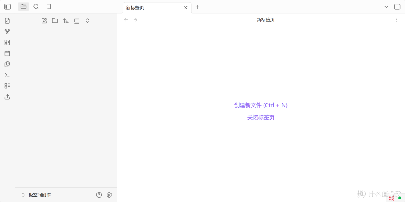Image resolution: width=405 pixels, height=202 pixels.
Task: Open the file explorer folder icon
Action: (x=24, y=7)
